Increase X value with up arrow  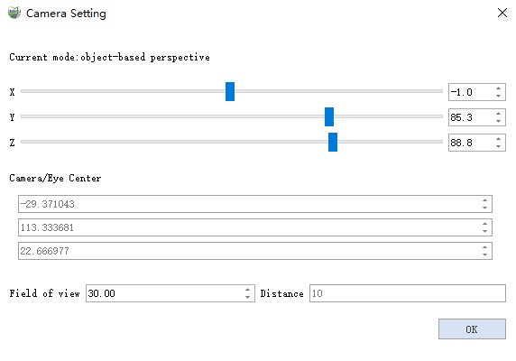coord(498,88)
